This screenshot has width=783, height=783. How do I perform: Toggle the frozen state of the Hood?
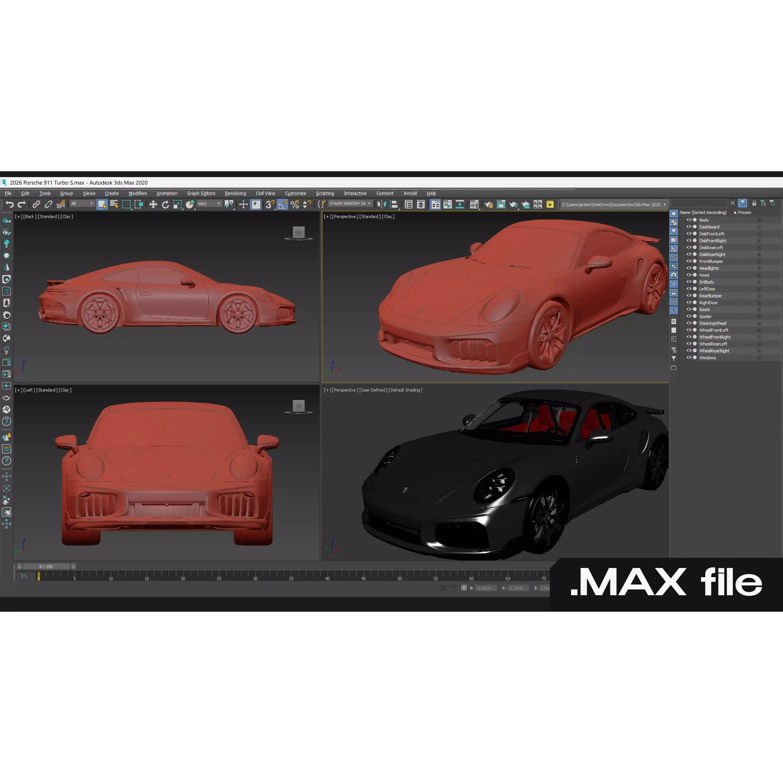pos(759,275)
